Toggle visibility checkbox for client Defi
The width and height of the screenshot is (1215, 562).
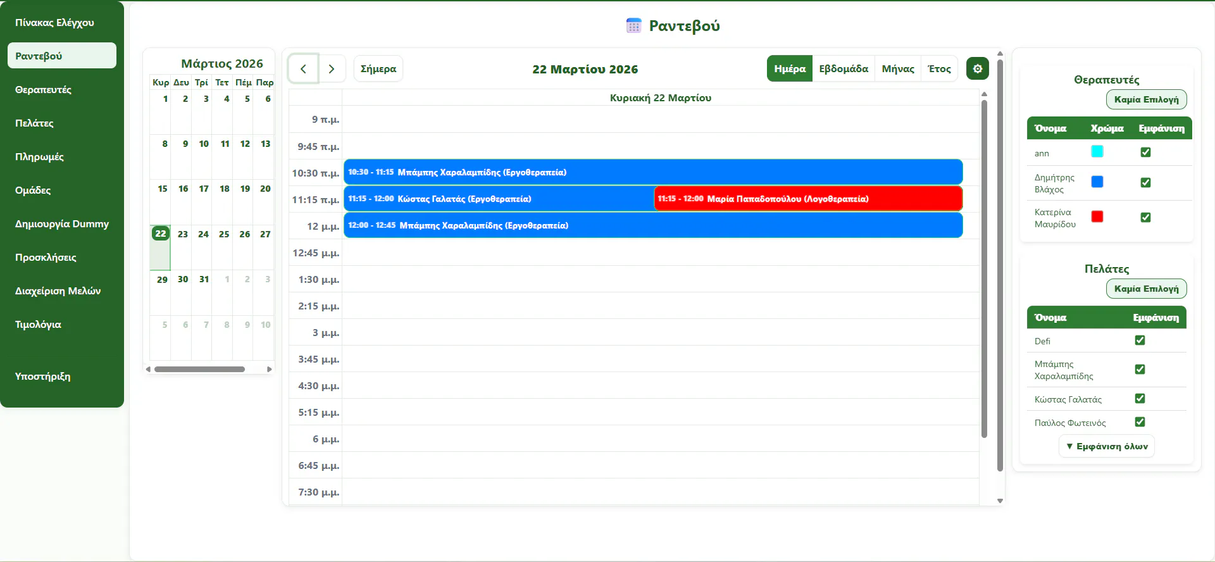point(1140,340)
